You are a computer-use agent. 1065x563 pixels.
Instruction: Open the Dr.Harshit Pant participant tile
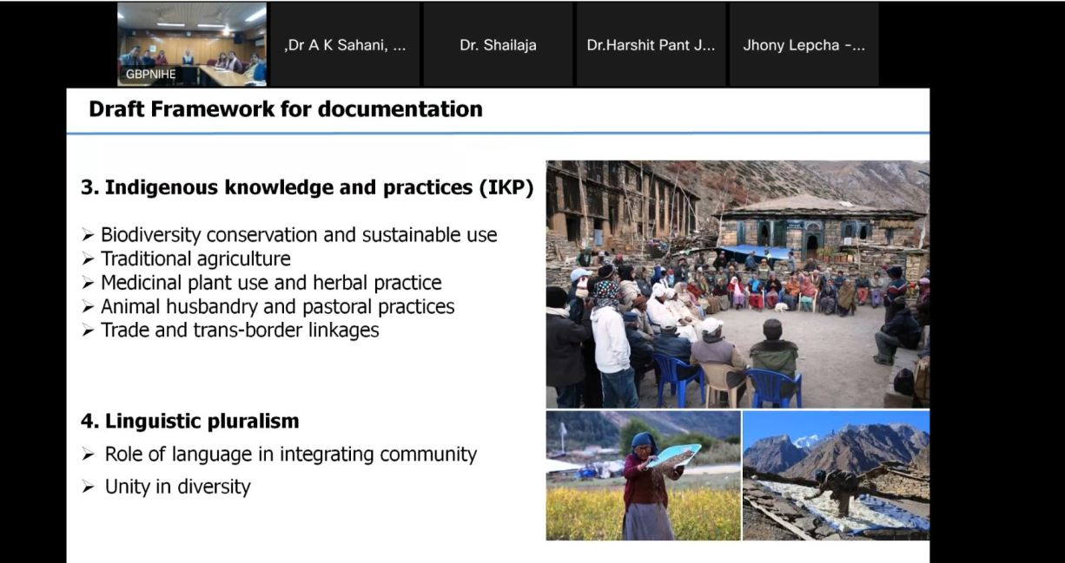tap(651, 45)
